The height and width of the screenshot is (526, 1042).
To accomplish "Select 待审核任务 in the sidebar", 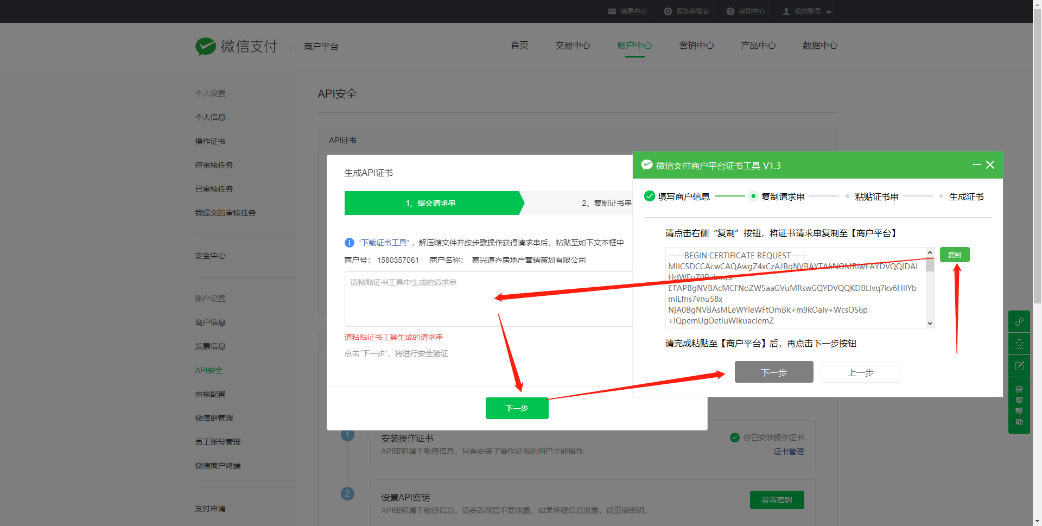I will pos(214,165).
